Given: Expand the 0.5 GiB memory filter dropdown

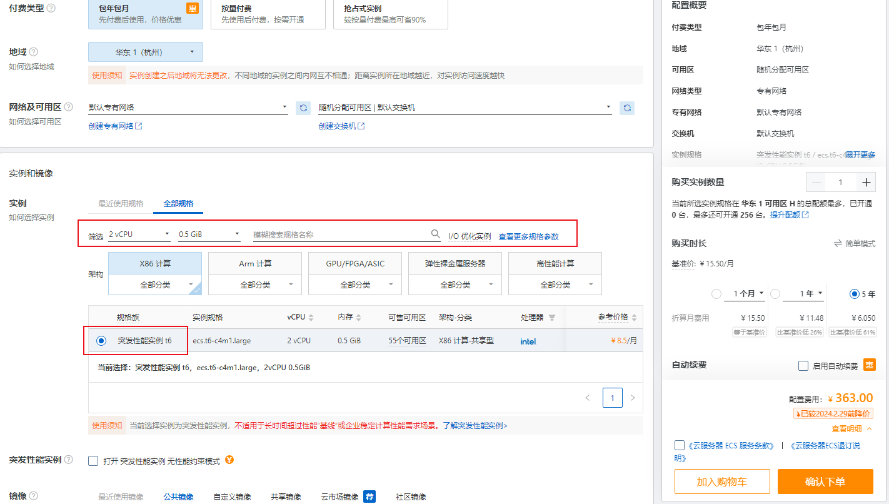Looking at the screenshot, I should (x=209, y=235).
